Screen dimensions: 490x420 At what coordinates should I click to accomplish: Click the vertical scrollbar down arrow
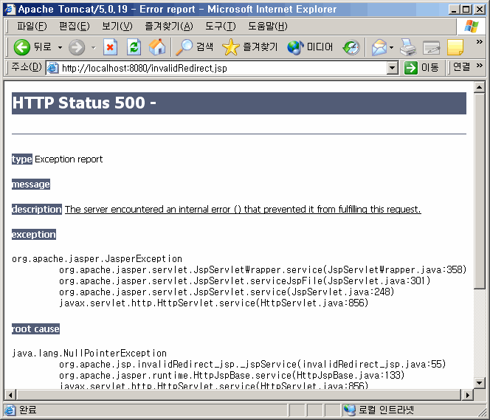(x=479, y=382)
